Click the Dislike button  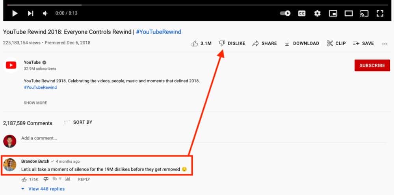232,43
